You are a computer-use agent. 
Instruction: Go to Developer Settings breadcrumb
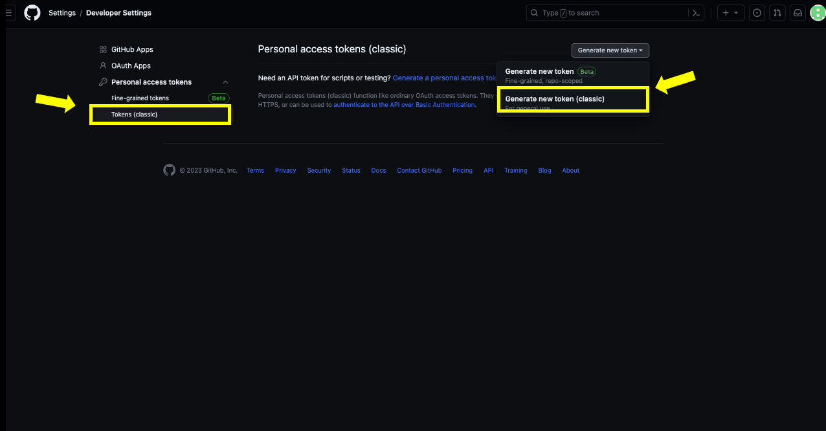tap(118, 13)
